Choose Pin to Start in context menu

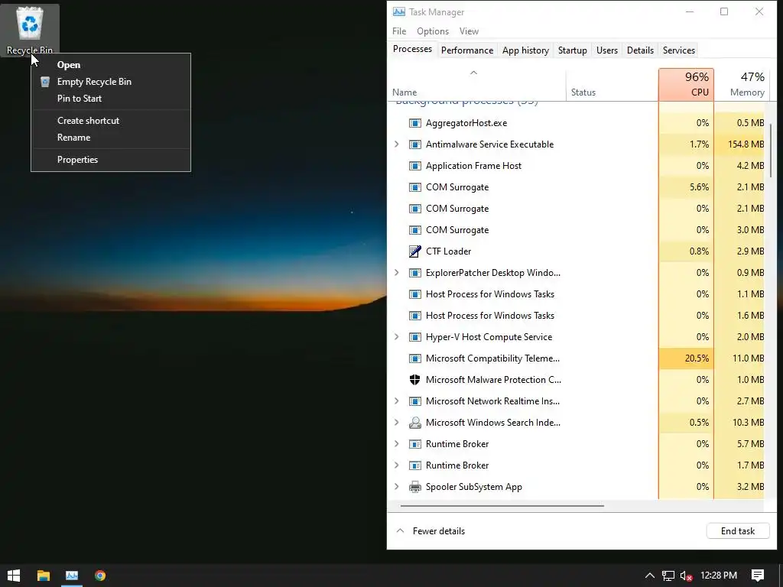pos(111,99)
